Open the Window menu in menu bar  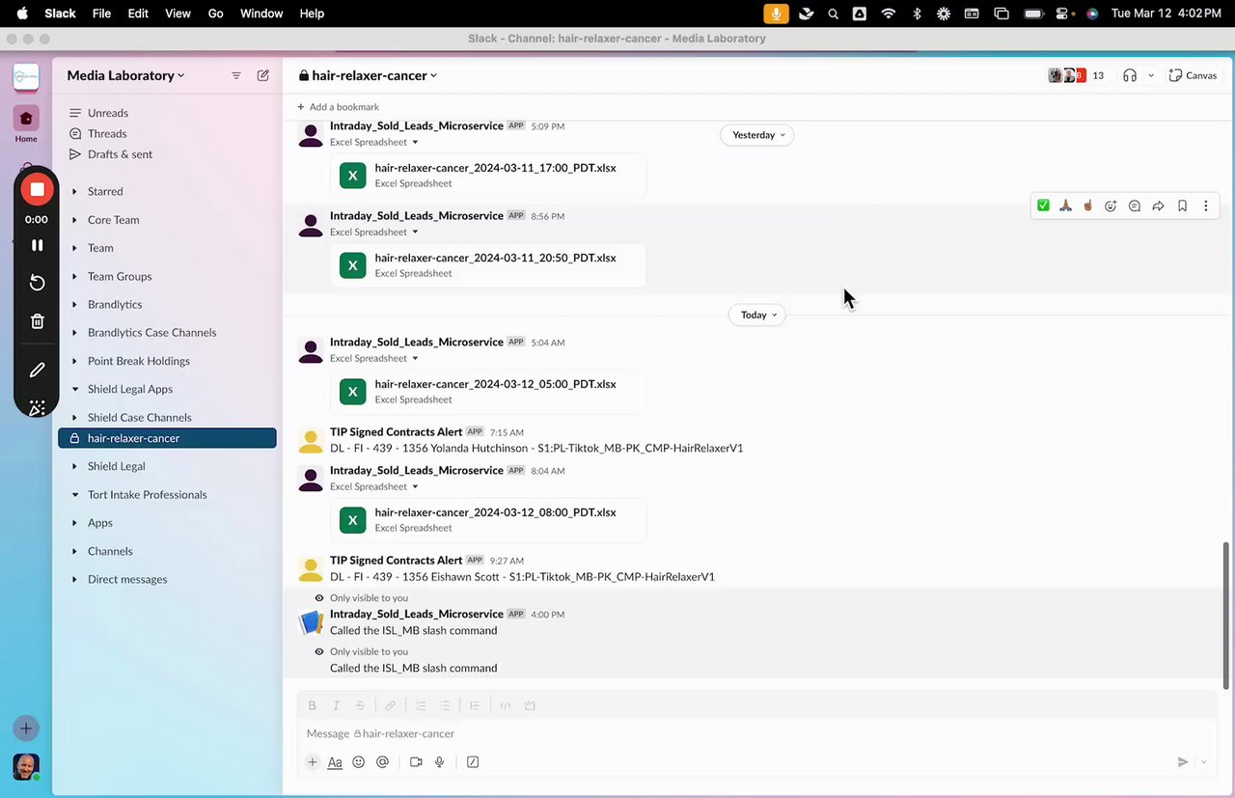click(x=261, y=14)
